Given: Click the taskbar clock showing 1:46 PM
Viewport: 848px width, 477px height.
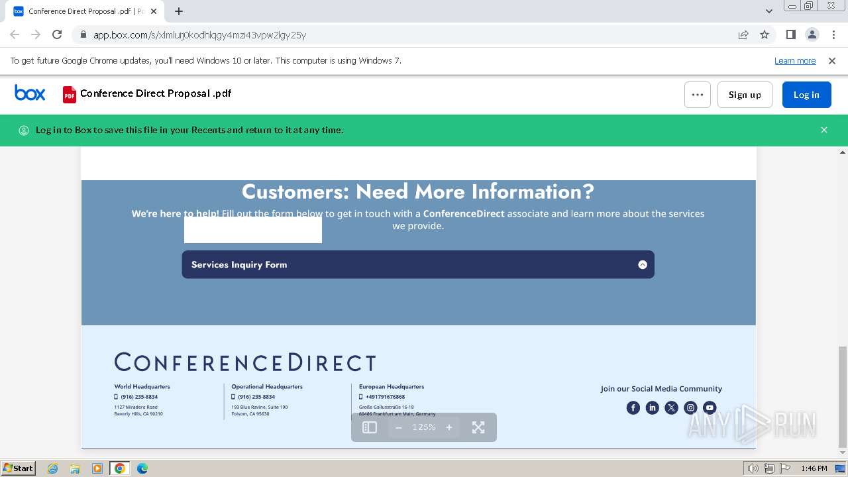Looking at the screenshot, I should pos(814,468).
